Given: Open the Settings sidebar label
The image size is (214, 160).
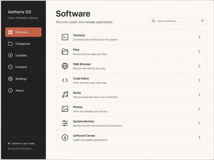Looking at the screenshot, I should tap(21, 79).
